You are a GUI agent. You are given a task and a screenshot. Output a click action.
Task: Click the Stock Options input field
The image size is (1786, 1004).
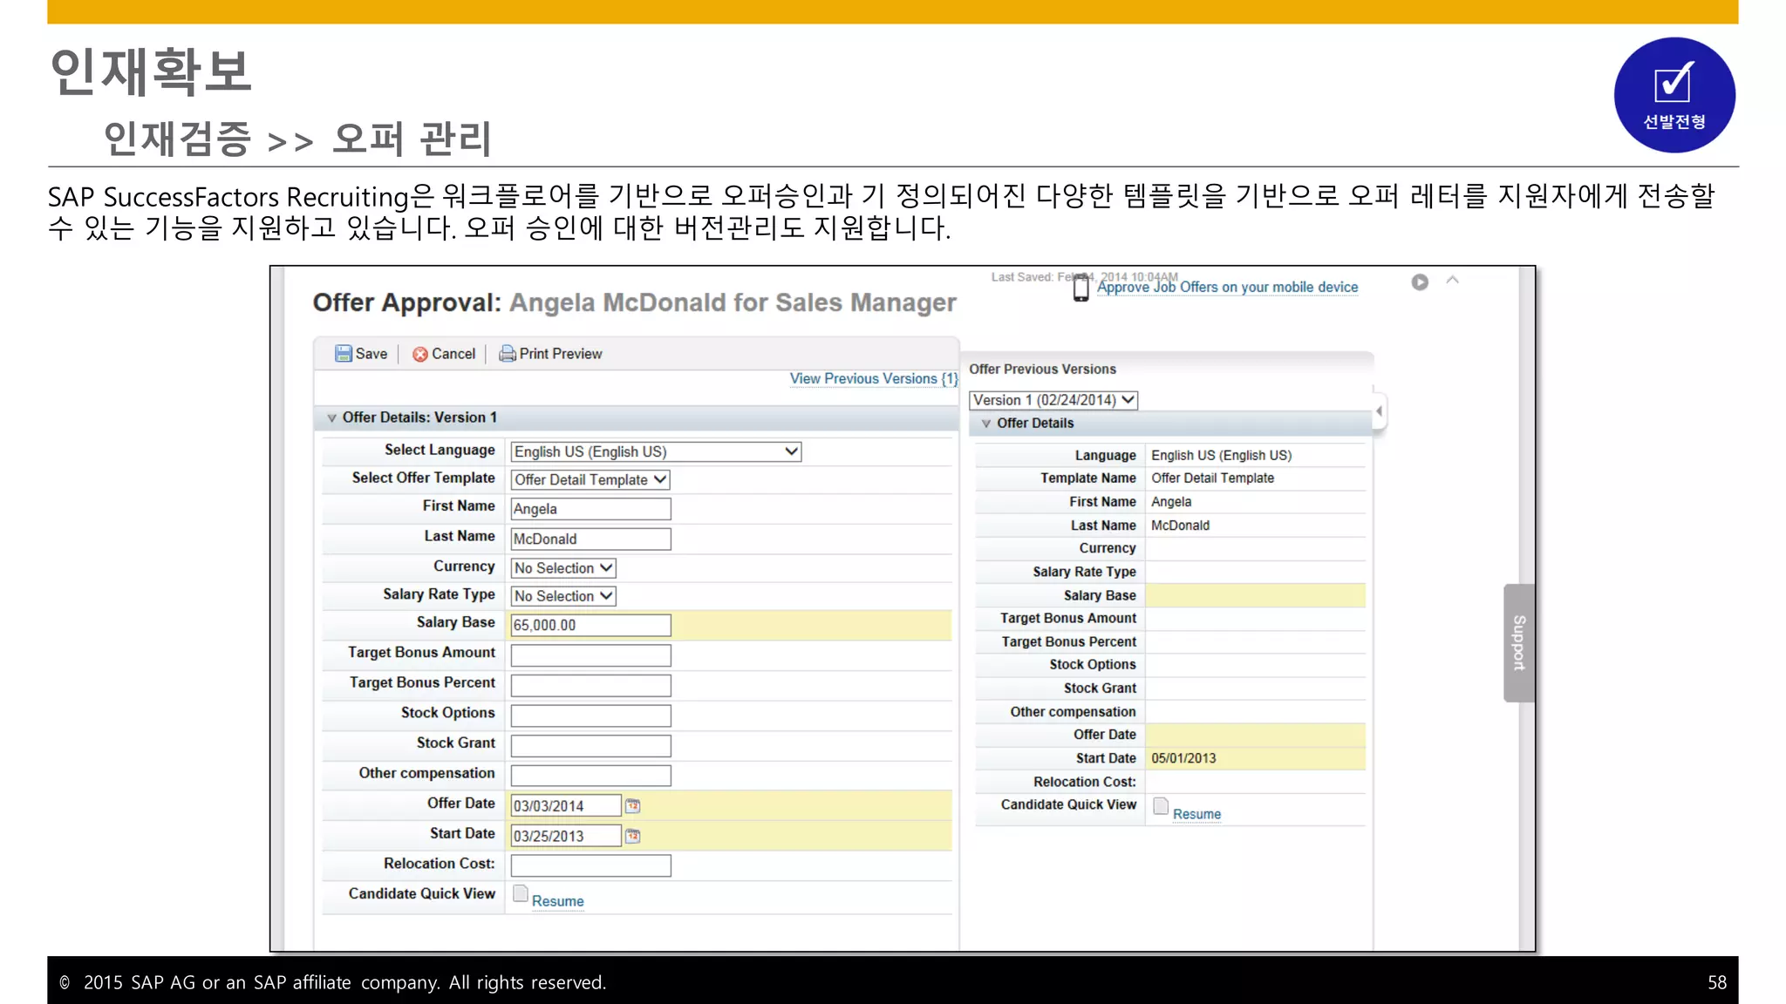(590, 716)
